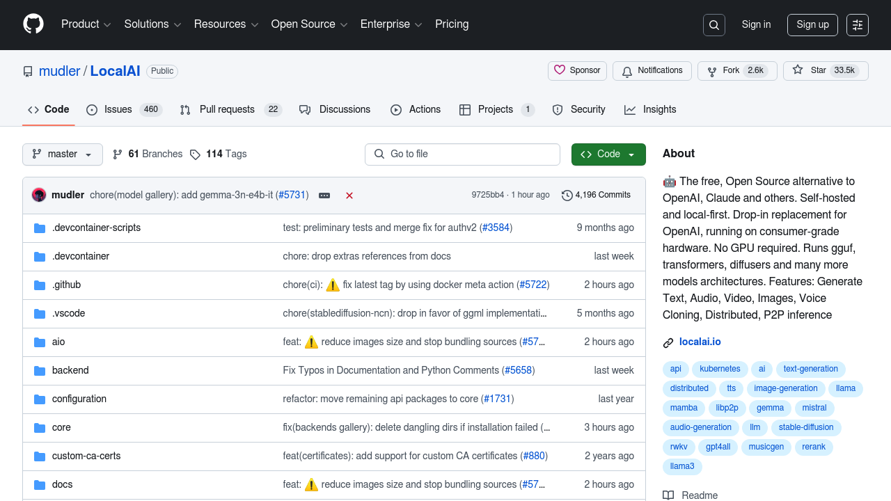Click the Go to file search field
The height and width of the screenshot is (501, 891).
(x=462, y=154)
